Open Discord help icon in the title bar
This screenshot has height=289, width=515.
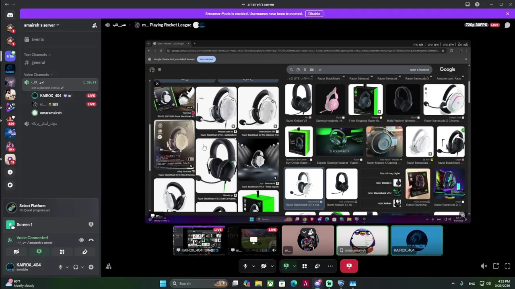477,4
